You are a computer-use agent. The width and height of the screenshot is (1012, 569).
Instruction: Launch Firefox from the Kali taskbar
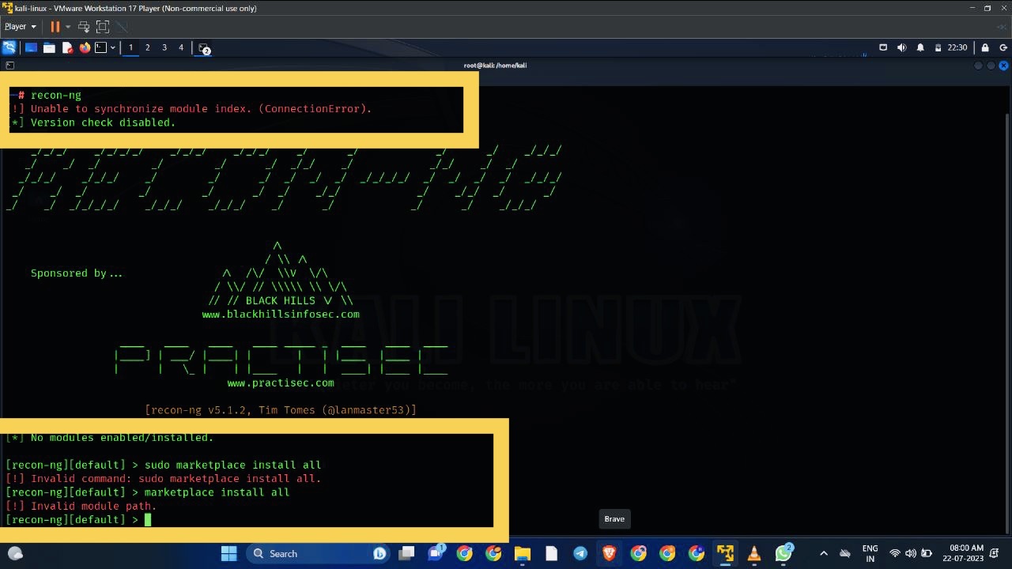click(85, 47)
